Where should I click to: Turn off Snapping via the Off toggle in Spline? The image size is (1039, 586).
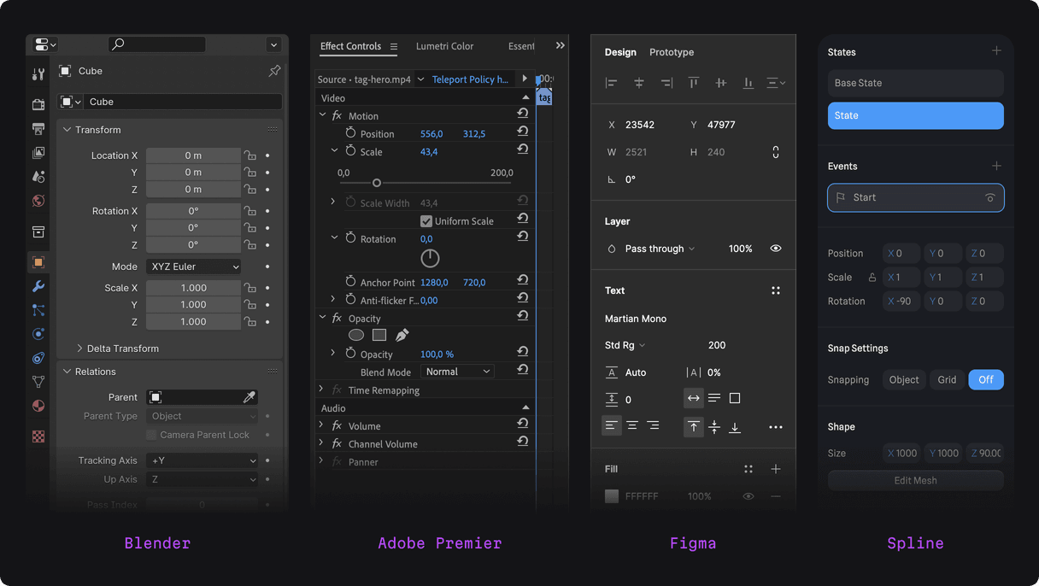[x=986, y=379]
